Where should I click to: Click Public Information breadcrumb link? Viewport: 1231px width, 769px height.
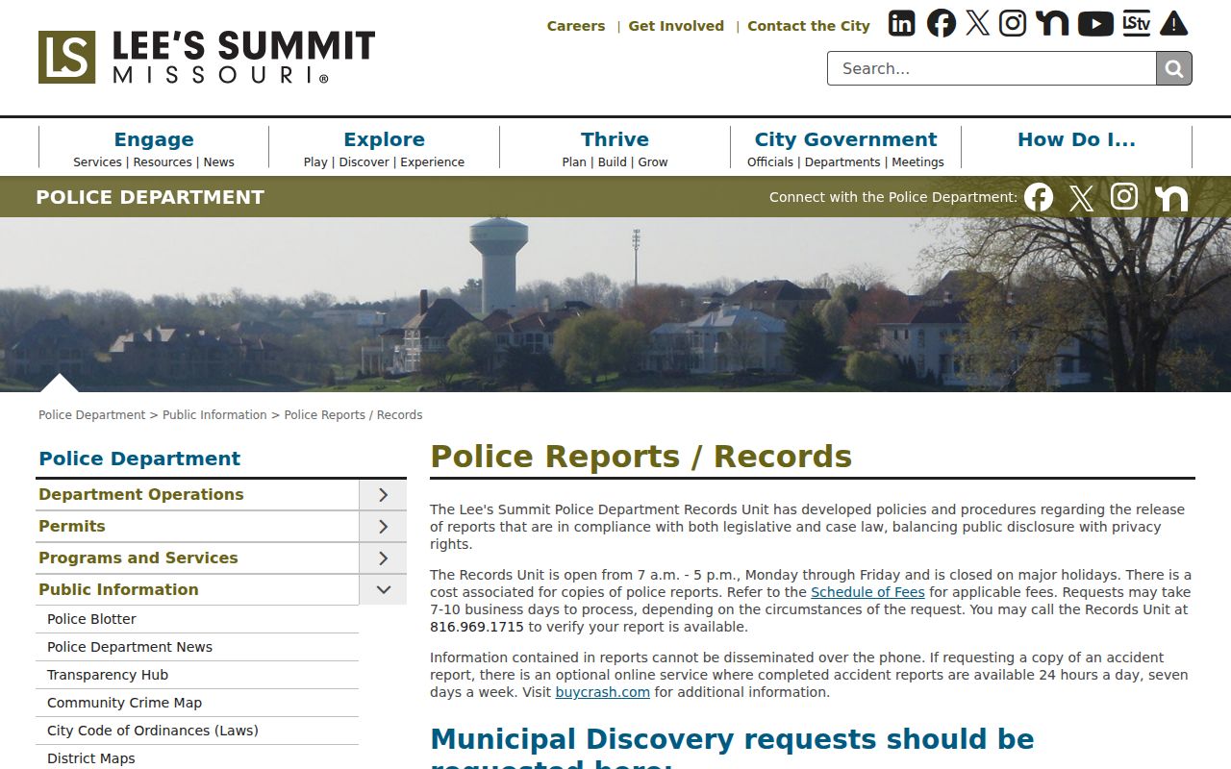coord(214,415)
